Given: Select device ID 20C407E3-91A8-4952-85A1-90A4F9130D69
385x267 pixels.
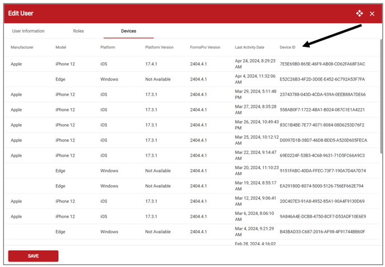Looking at the screenshot, I should tap(322, 201).
